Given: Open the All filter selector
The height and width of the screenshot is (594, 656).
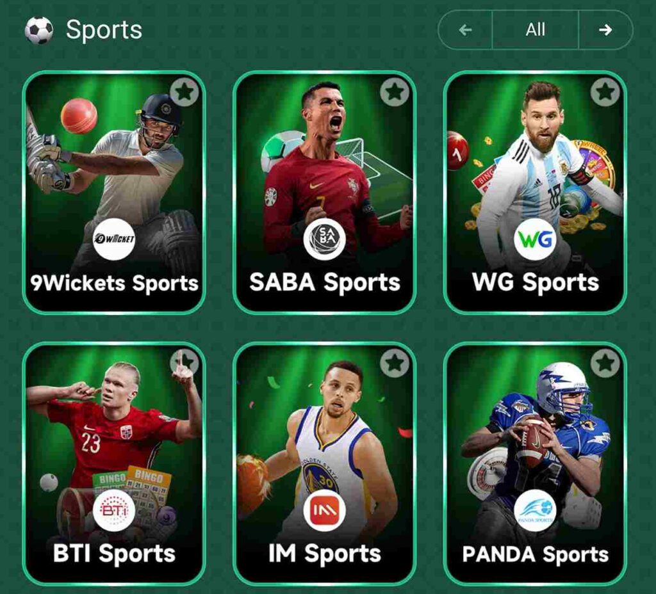Looking at the screenshot, I should point(536,29).
